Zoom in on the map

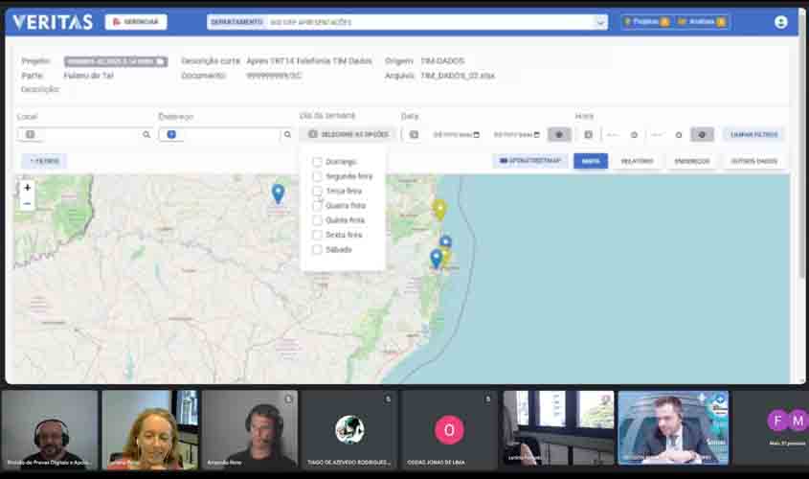27,188
